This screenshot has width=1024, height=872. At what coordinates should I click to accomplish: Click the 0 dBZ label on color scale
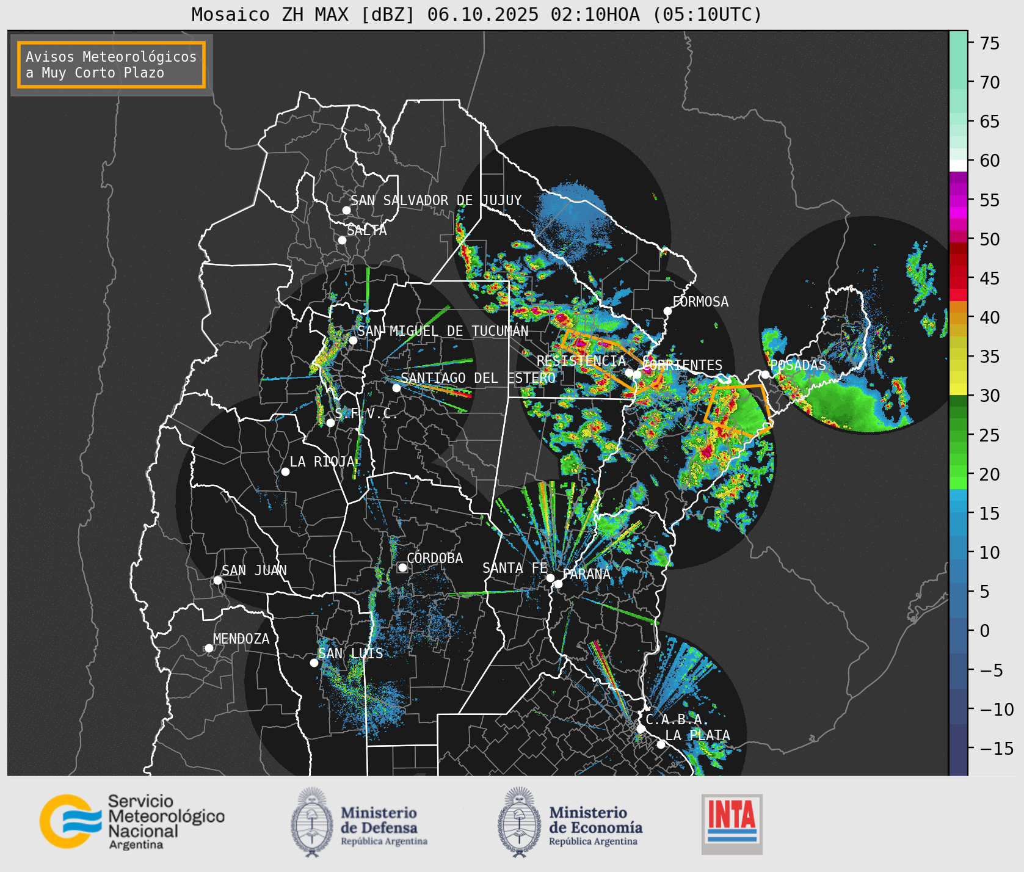point(985,631)
